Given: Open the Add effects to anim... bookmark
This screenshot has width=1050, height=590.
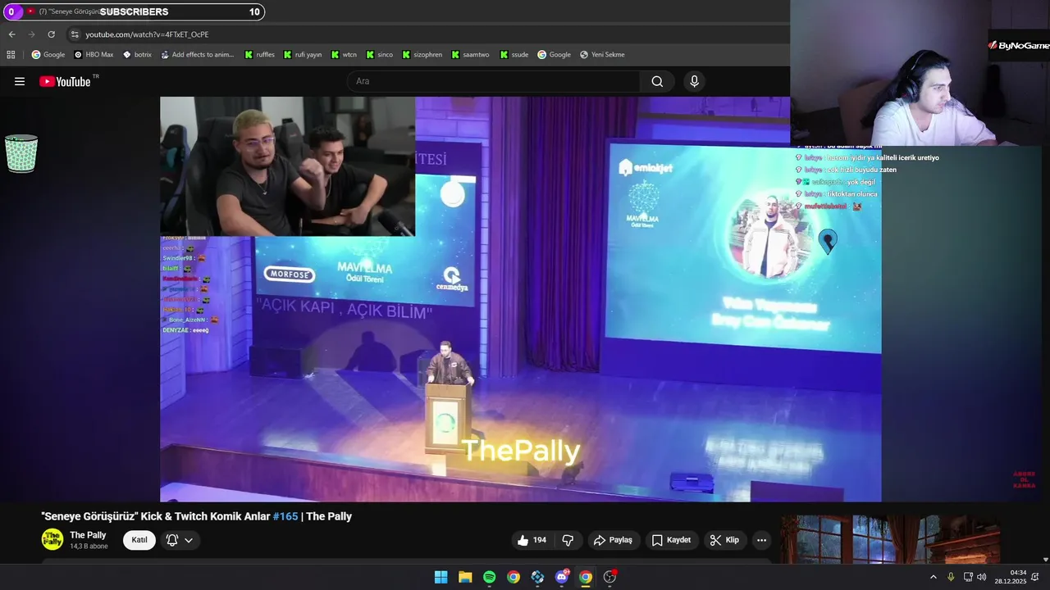Looking at the screenshot, I should 198,55.
